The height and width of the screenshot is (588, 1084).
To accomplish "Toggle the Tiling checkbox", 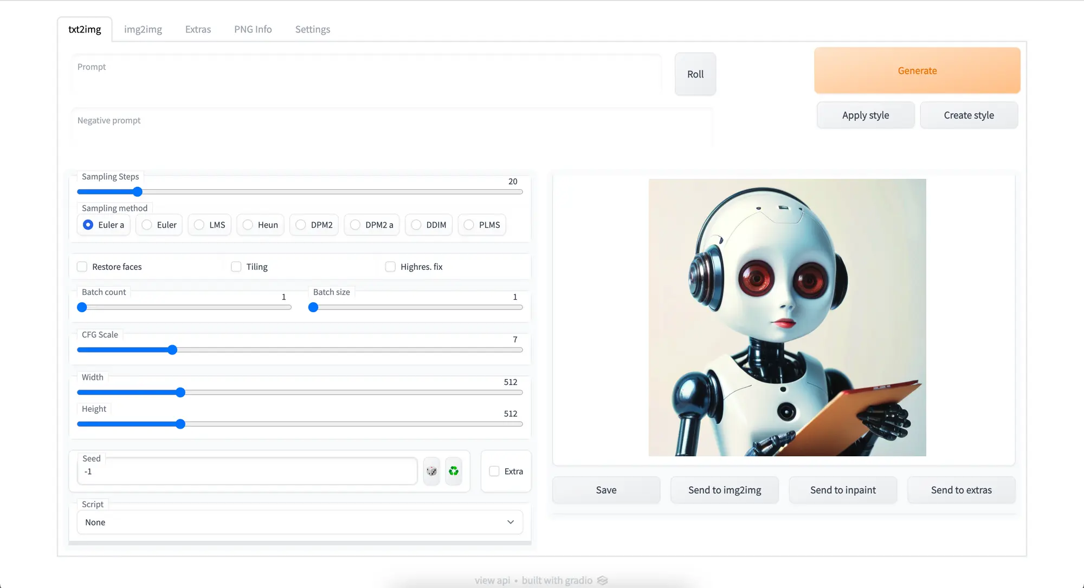I will click(x=236, y=267).
